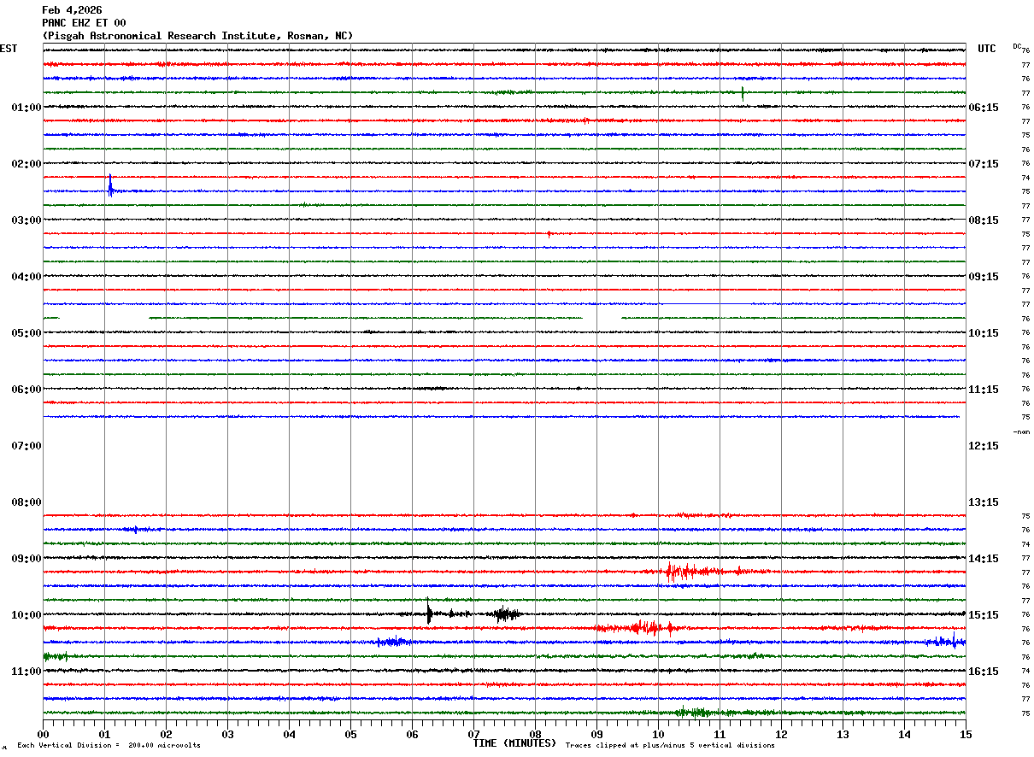1034x757 pixels.
Task: Click the Pisgah Astronomical Research Institute title
Action: (197, 36)
